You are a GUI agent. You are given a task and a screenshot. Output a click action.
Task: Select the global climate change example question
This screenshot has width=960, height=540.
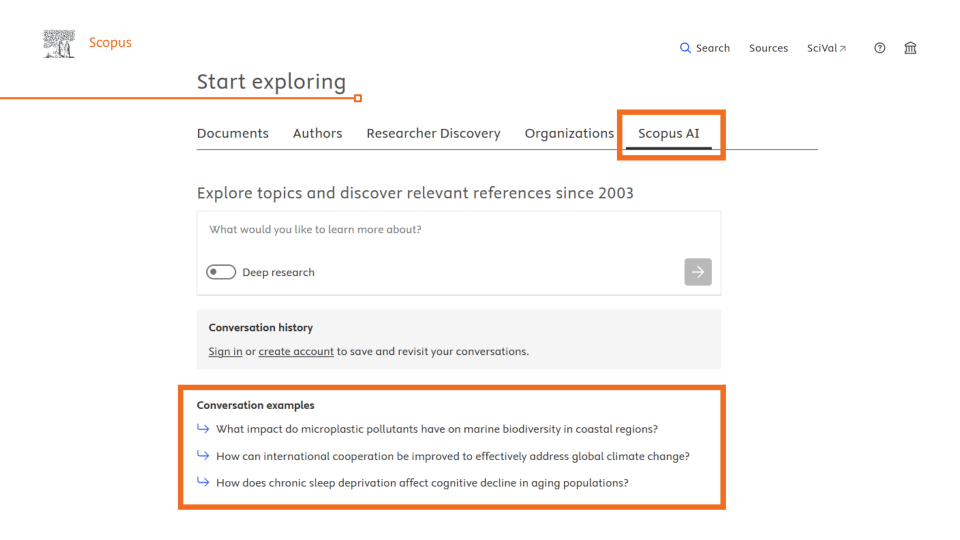coord(452,456)
